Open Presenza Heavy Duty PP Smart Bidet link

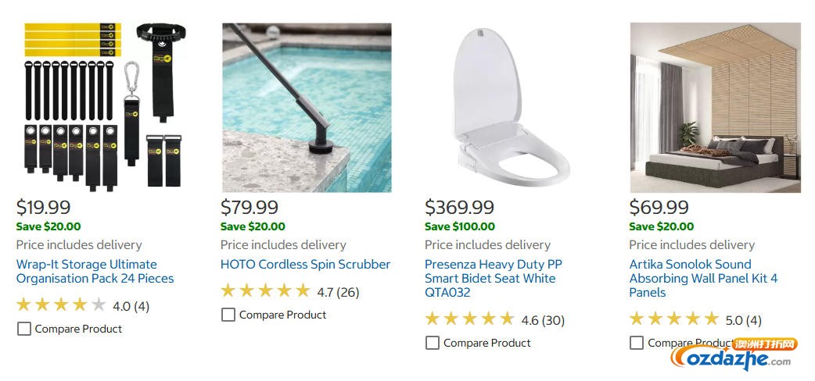coord(493,278)
